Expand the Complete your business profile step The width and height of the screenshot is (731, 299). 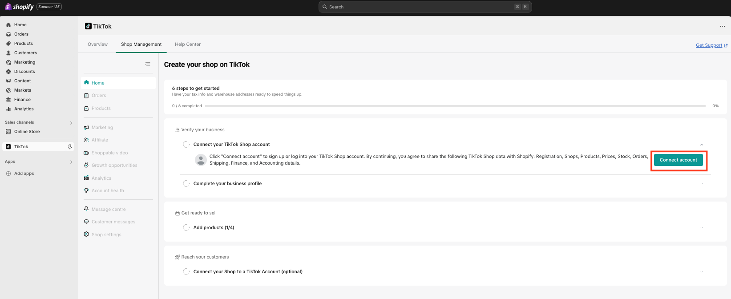point(702,184)
